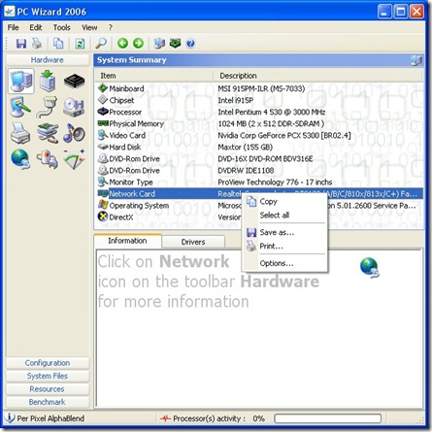
Task: Select the Video Card row
Action: coord(259,135)
